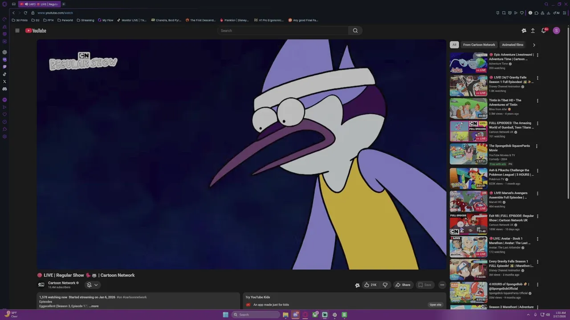Image resolution: width=570 pixels, height=320 pixels.
Task: Open the YouTube upload arrow icon
Action: coord(533,31)
